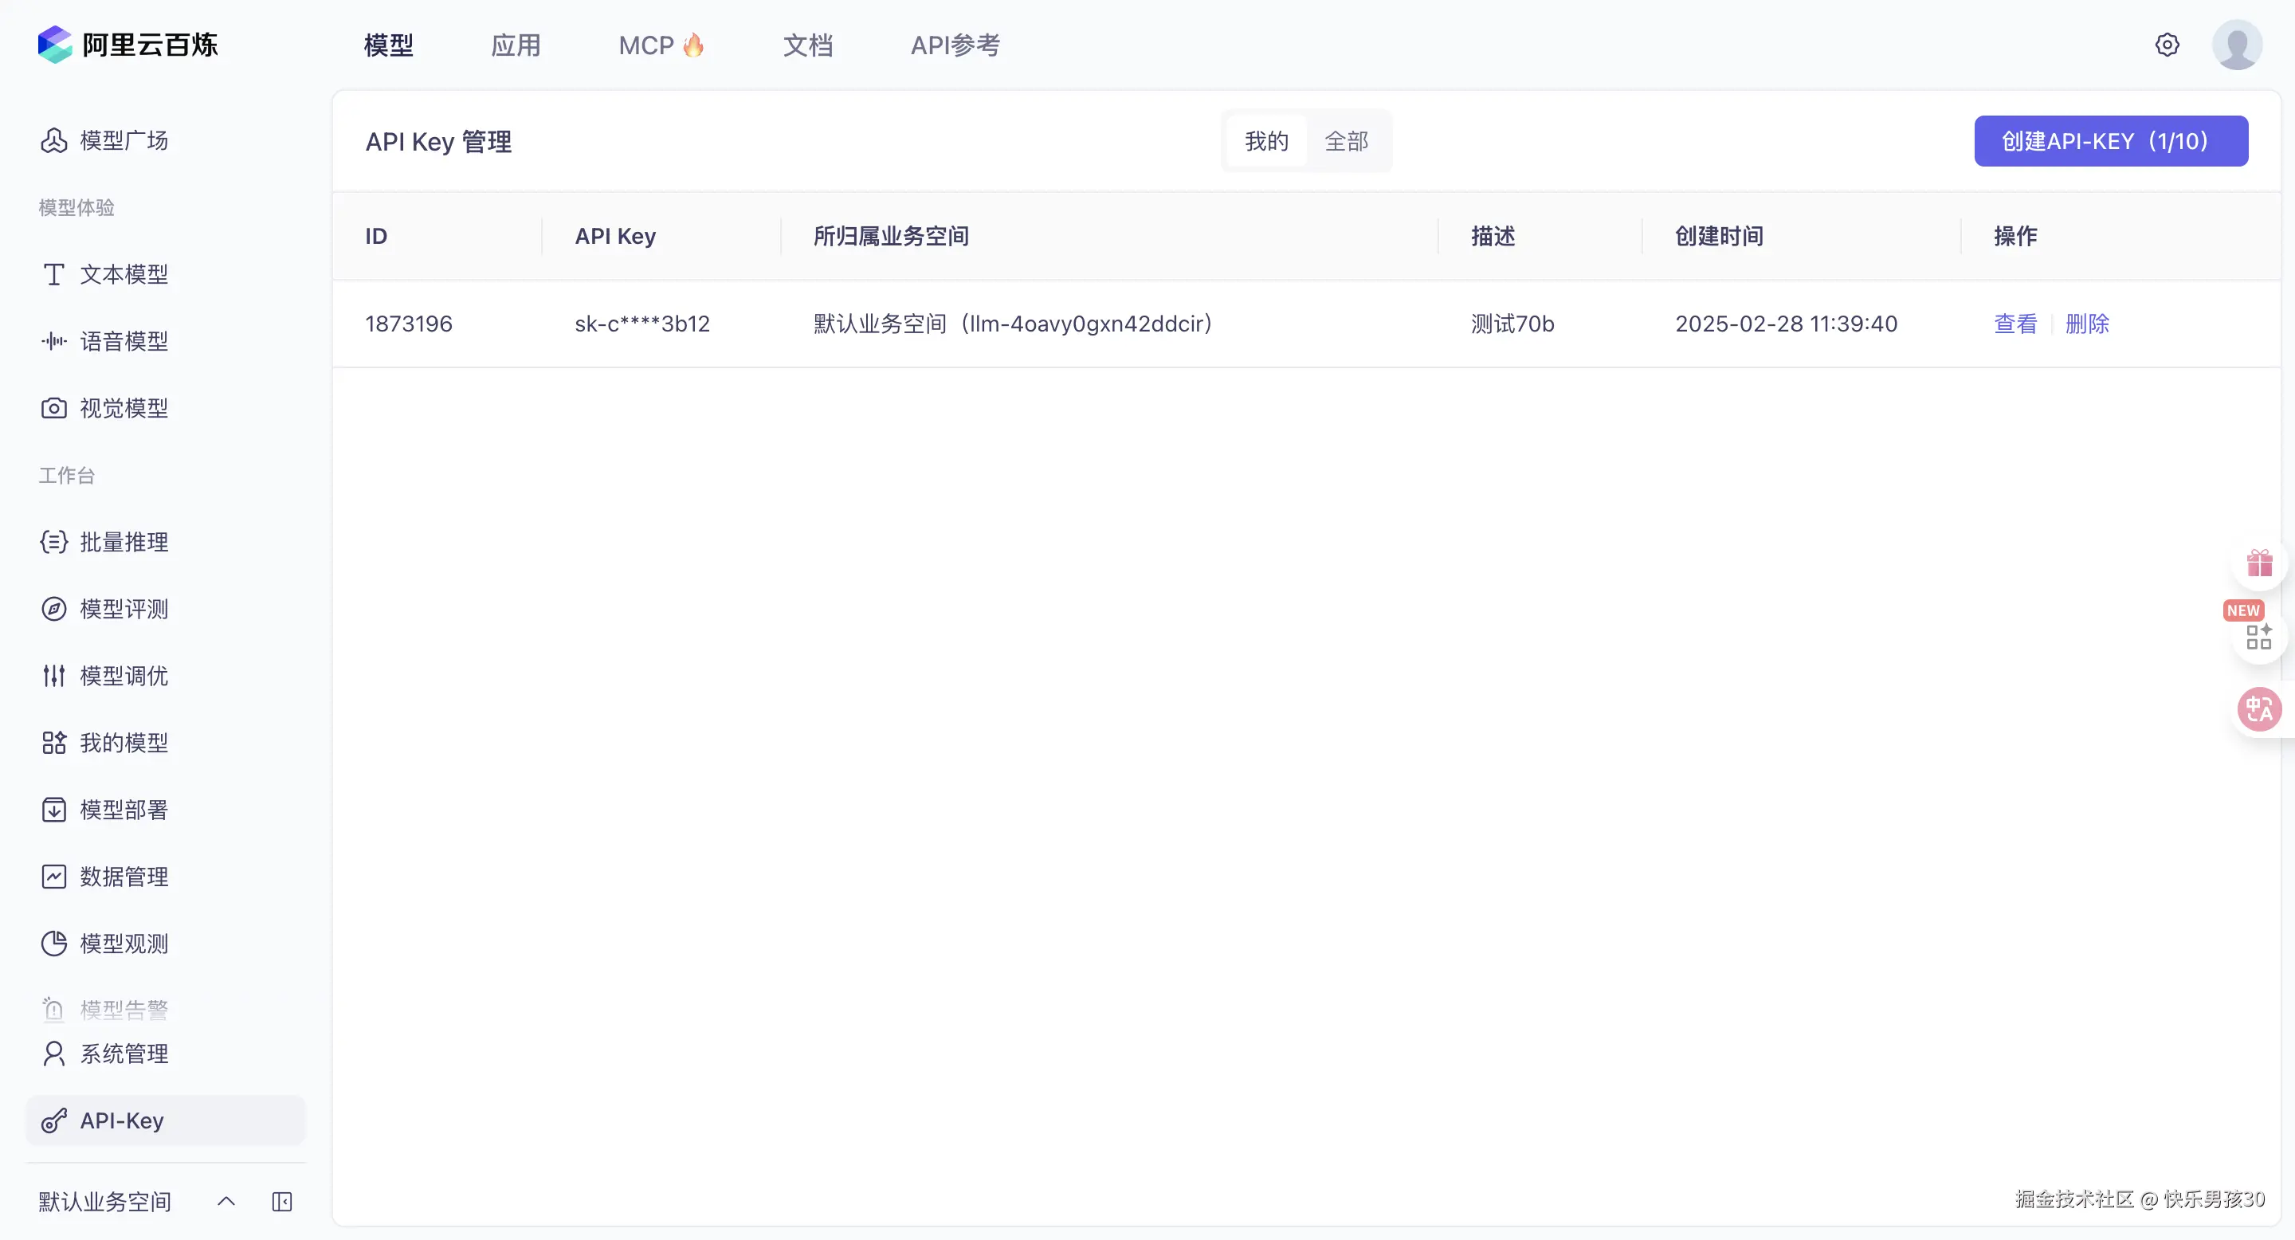
Task: Expand the 默认业务空间 workspace chevron
Action: coord(226,1202)
